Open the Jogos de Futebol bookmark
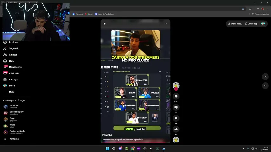Viewport: 271px width, 152px height. tap(105, 14)
